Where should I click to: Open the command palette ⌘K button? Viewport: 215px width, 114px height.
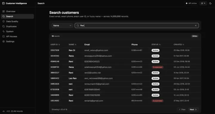(x=203, y=3)
